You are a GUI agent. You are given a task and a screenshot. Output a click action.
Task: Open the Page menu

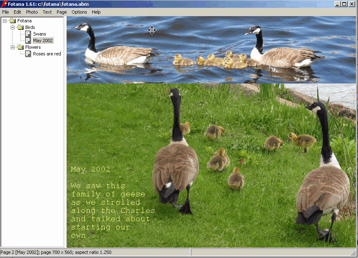(62, 12)
